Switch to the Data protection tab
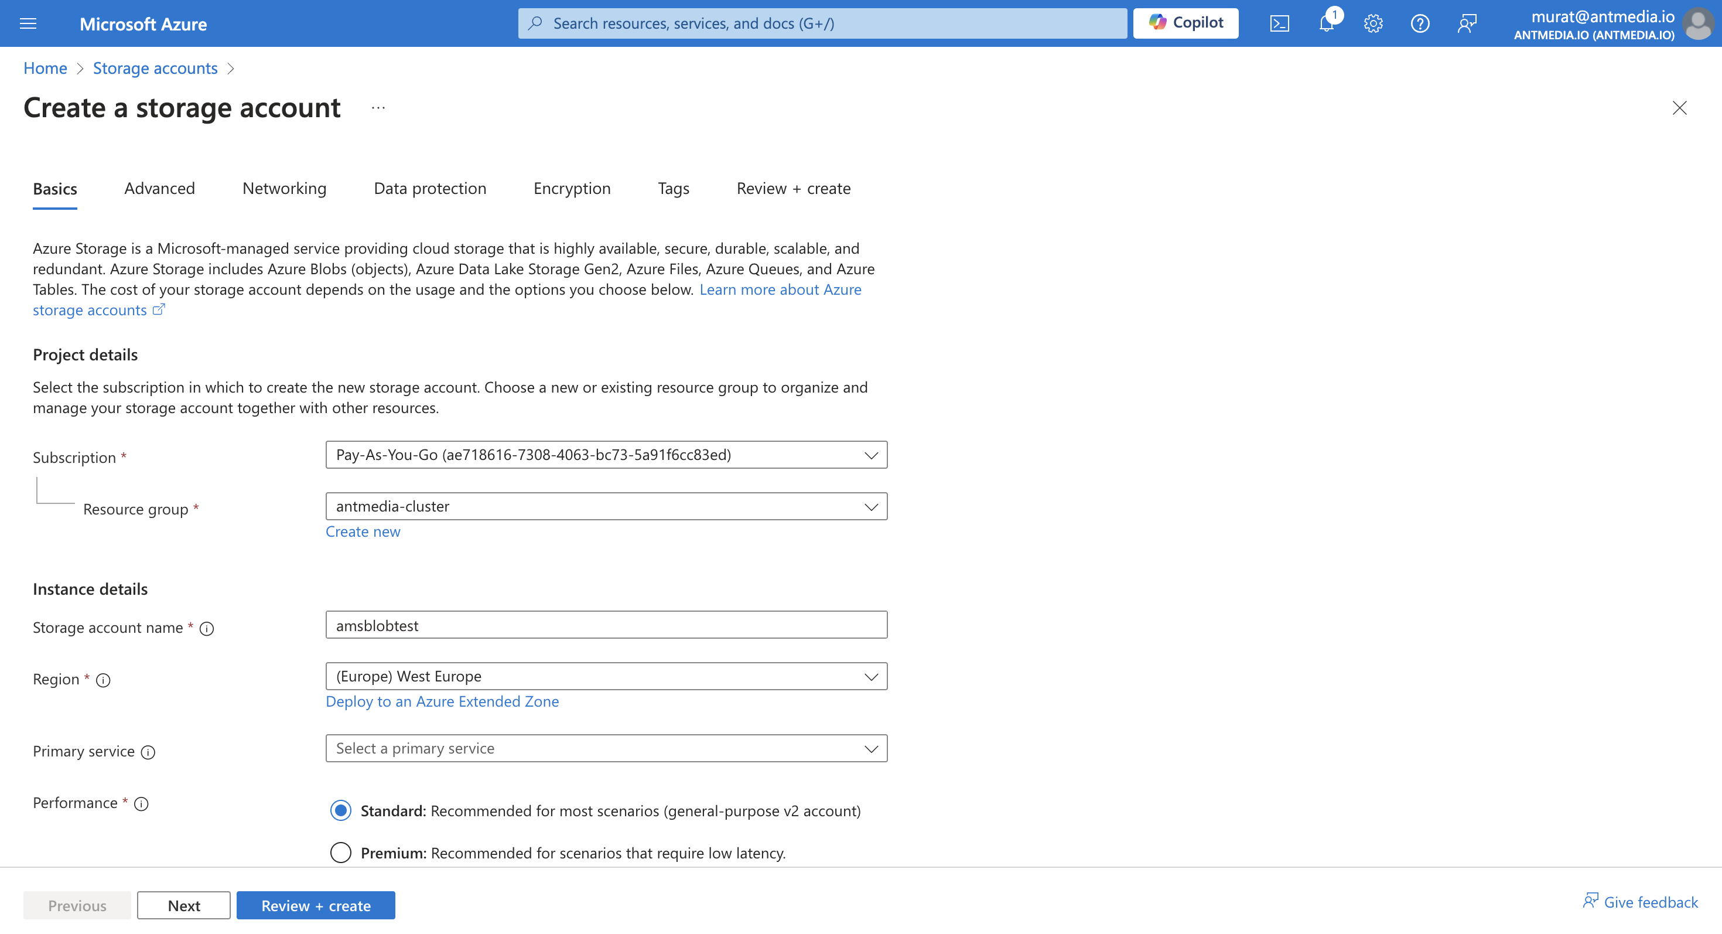The image size is (1722, 934). [x=430, y=189]
